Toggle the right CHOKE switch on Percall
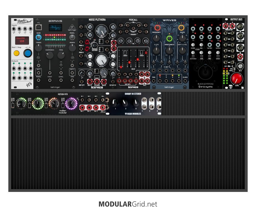 point(141,52)
